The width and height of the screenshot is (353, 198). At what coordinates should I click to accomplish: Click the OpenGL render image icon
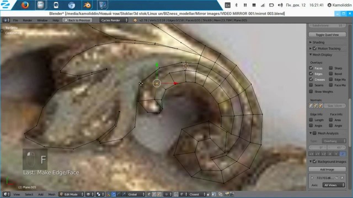tap(227, 194)
